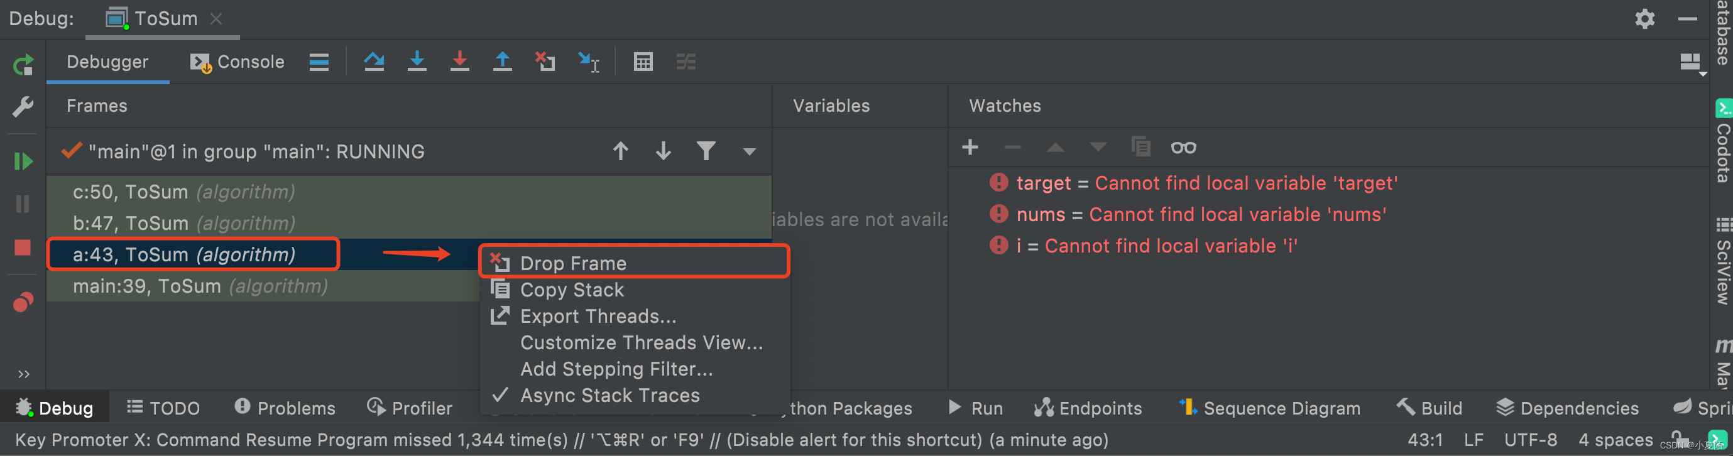Open the Evaluate Expression calculator
Image resolution: width=1733 pixels, height=456 pixels.
tap(642, 62)
